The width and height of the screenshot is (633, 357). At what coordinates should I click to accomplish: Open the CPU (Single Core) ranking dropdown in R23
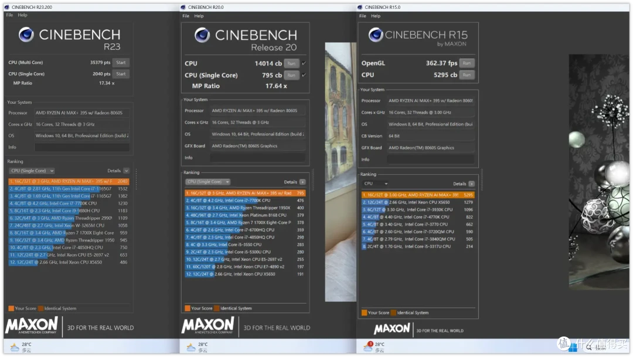[x=32, y=171]
